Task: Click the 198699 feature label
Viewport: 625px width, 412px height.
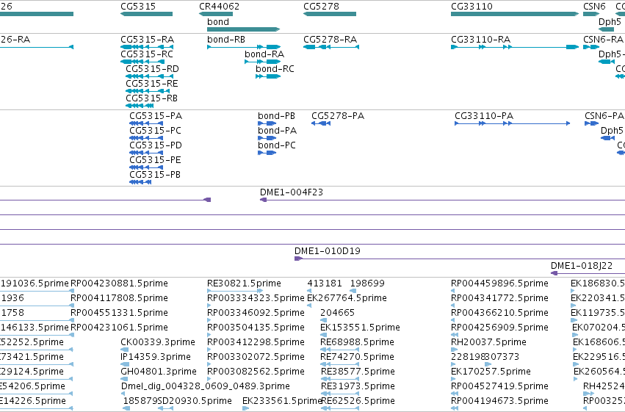Action: click(367, 283)
